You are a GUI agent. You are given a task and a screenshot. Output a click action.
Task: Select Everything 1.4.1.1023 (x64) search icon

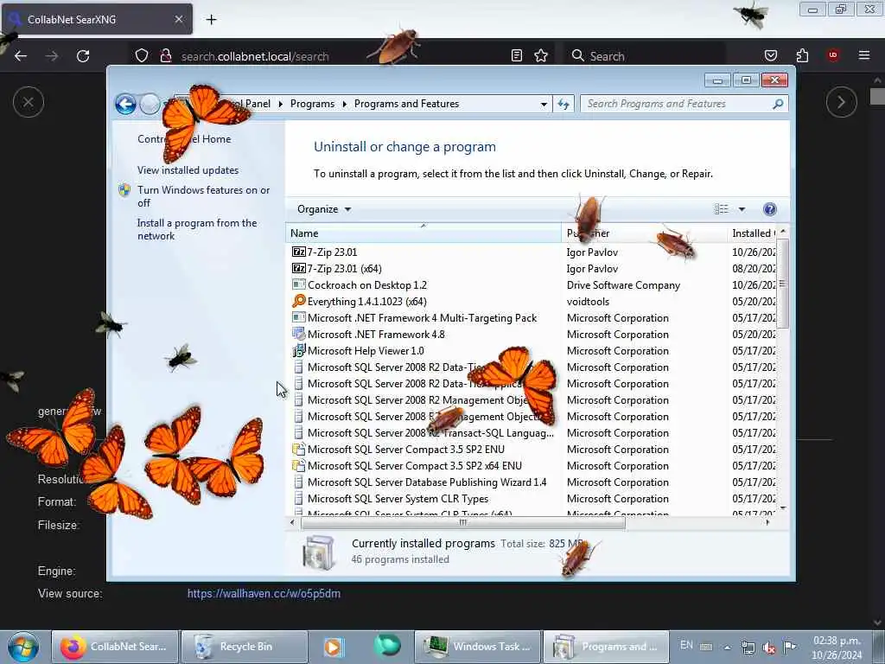298,301
